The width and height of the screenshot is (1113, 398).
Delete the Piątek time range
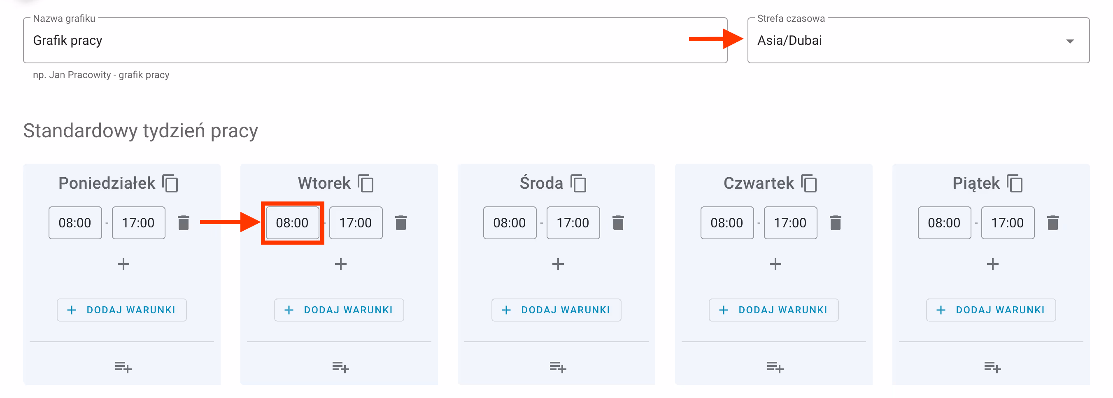1053,223
